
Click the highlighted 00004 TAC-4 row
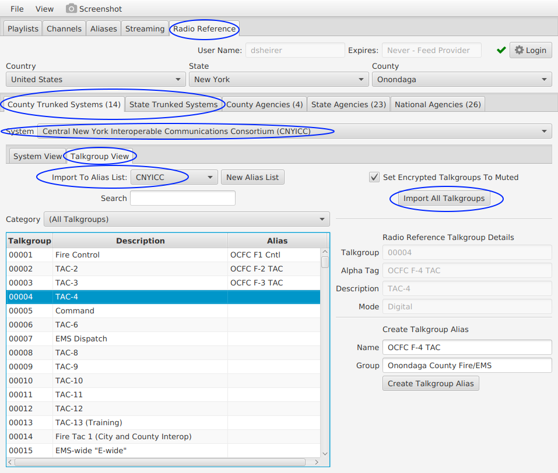[x=163, y=296]
